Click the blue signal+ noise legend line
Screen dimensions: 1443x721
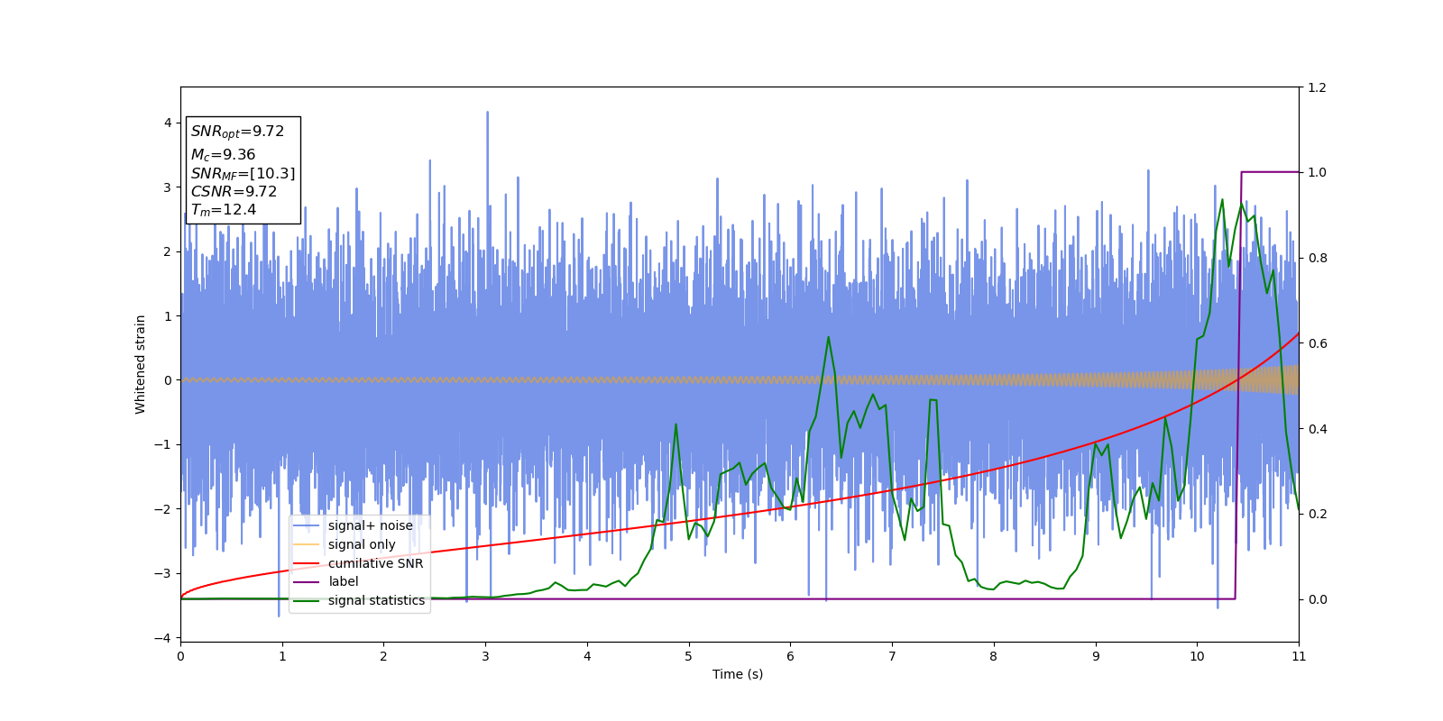point(307,525)
